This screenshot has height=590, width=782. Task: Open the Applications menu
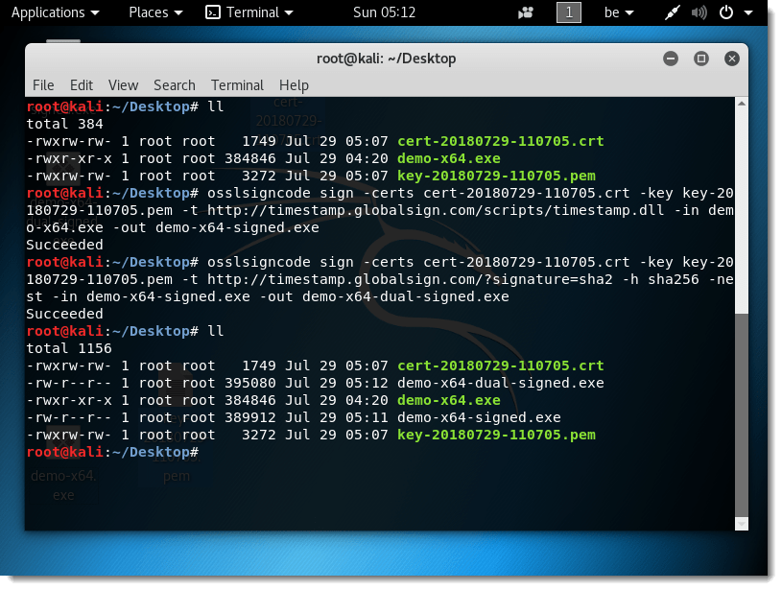pos(55,12)
